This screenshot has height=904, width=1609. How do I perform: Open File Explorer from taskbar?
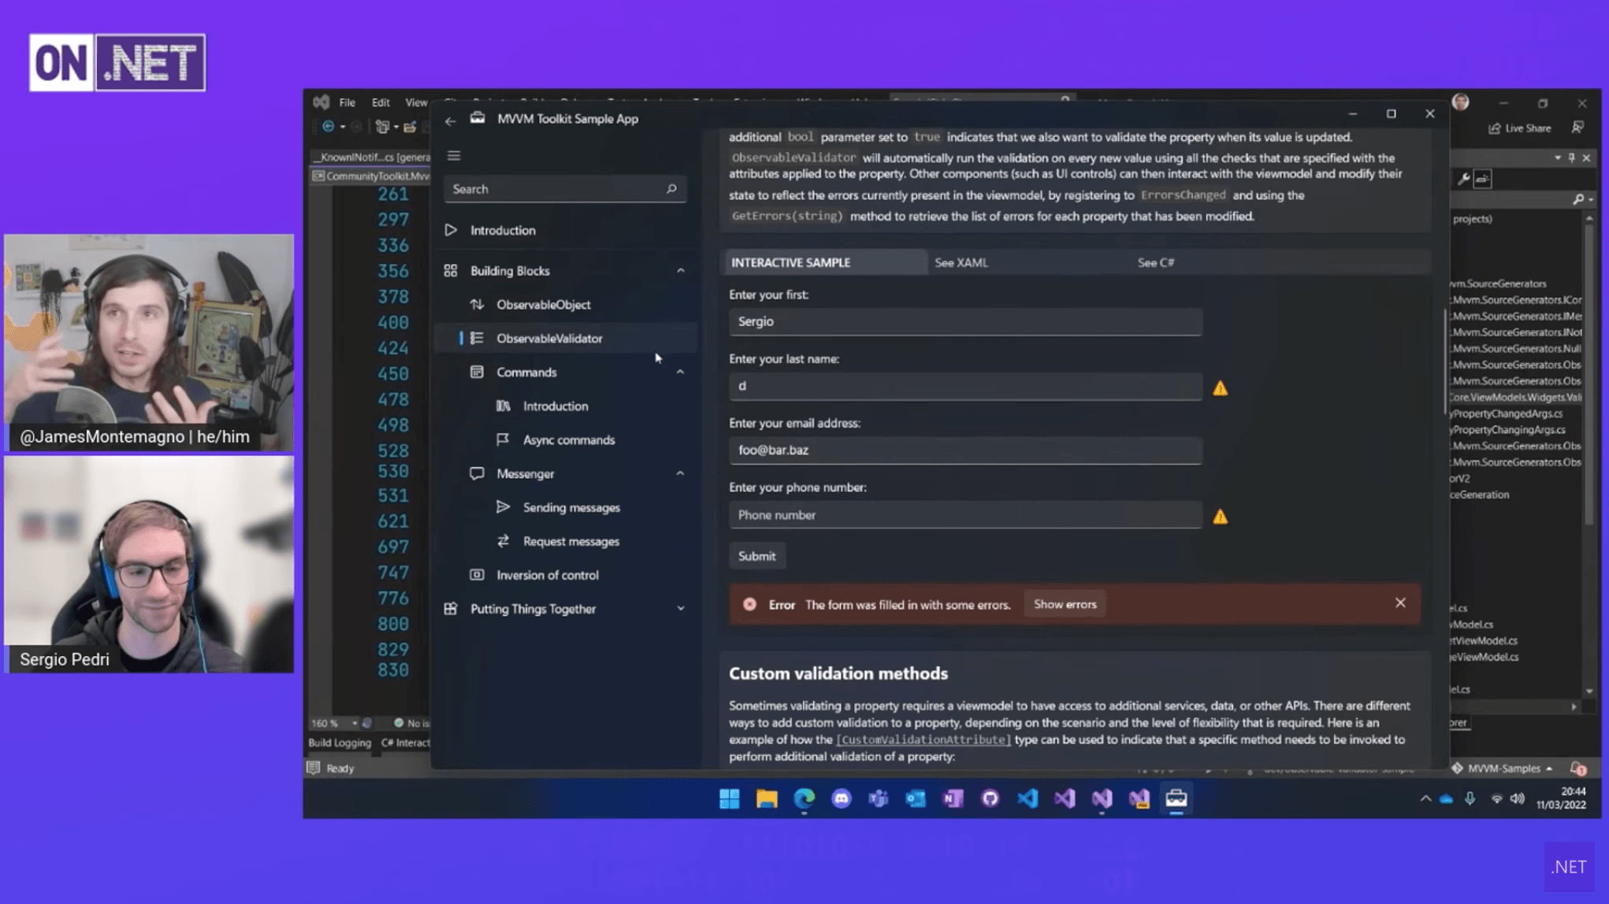point(767,799)
